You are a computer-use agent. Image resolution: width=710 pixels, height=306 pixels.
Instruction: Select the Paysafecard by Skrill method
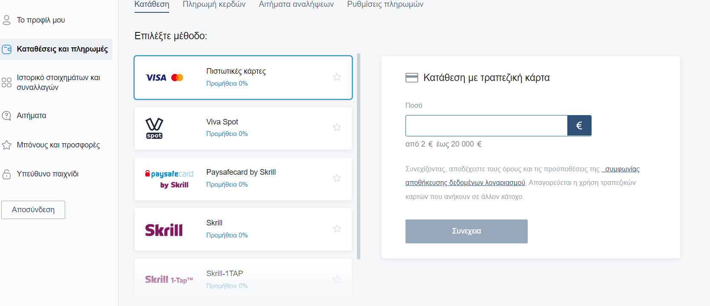[x=243, y=179]
